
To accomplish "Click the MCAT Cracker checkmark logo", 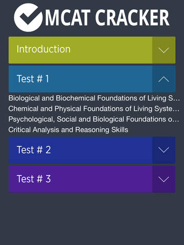I will 29,17.
